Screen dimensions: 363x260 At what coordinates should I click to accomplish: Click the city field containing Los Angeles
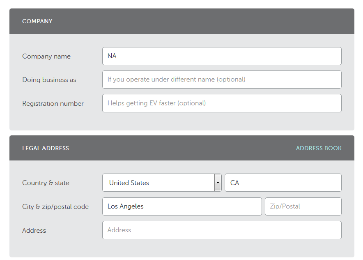click(182, 206)
